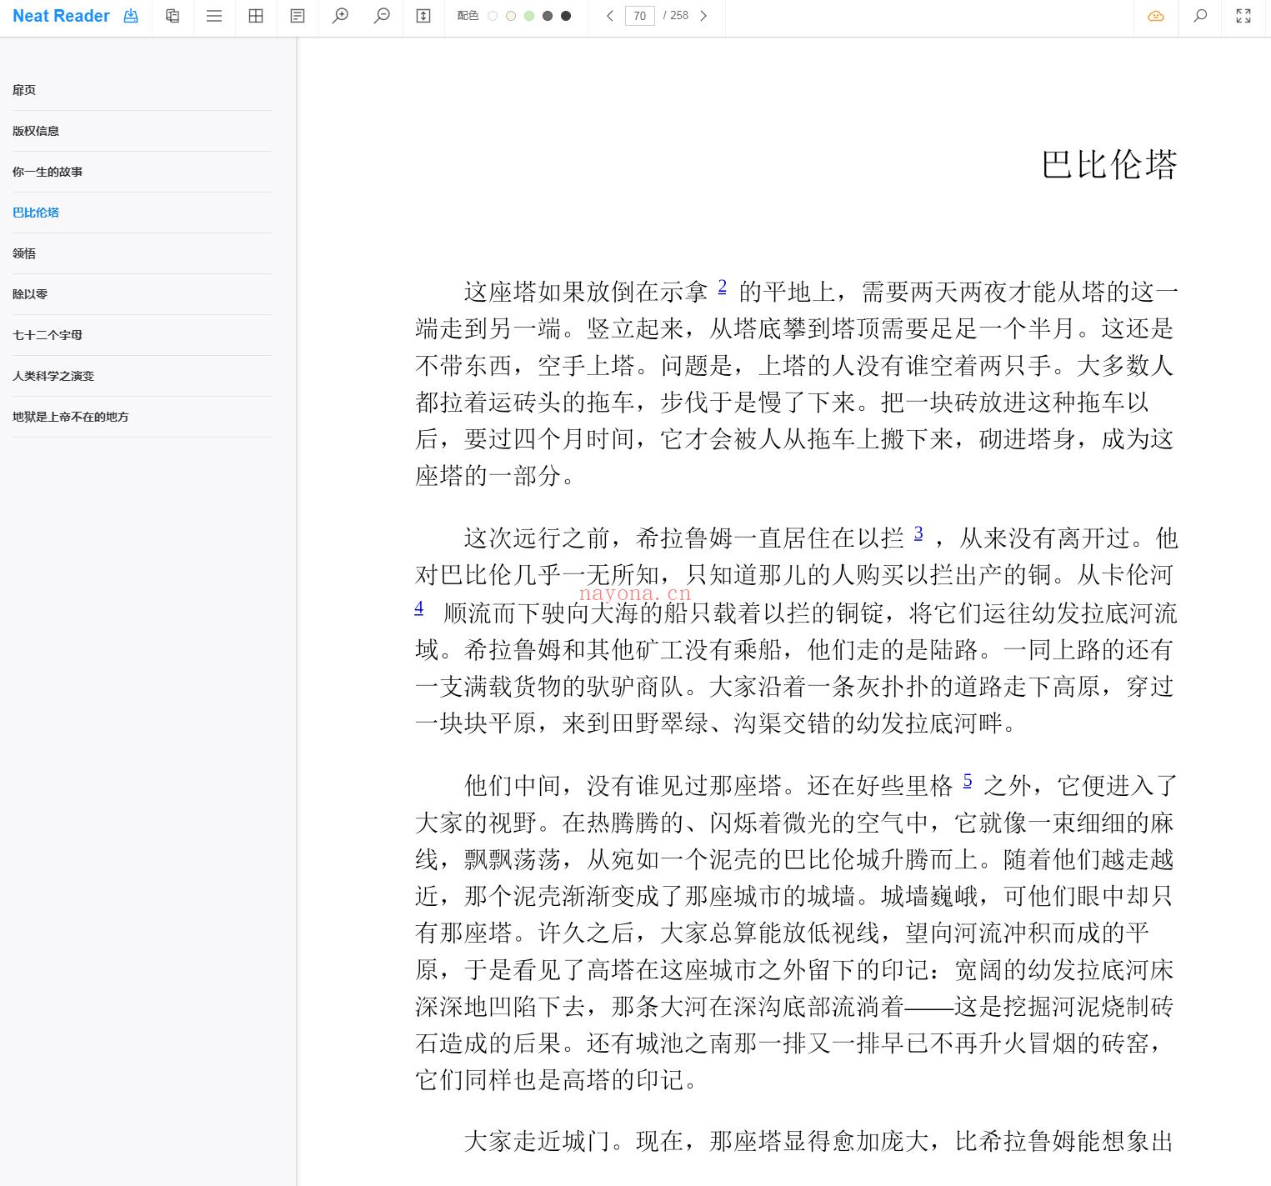Open the notes page icon
1271x1186 pixels.
[x=298, y=16]
